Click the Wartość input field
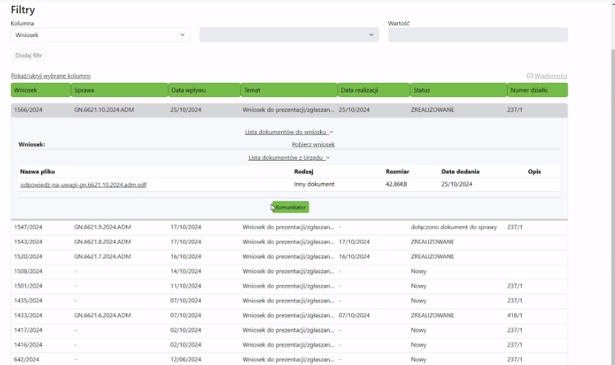The height and width of the screenshot is (365, 615). pyautogui.click(x=477, y=35)
